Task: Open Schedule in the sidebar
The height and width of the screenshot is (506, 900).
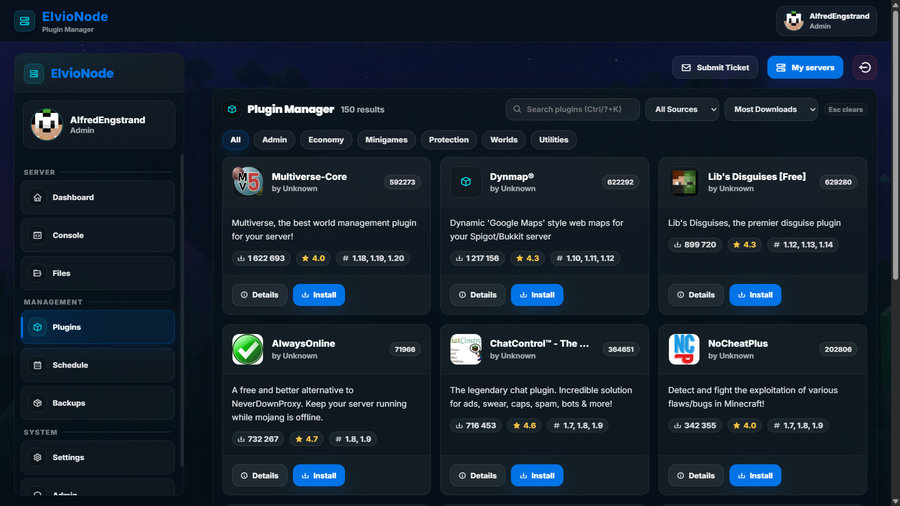Action: [97, 365]
